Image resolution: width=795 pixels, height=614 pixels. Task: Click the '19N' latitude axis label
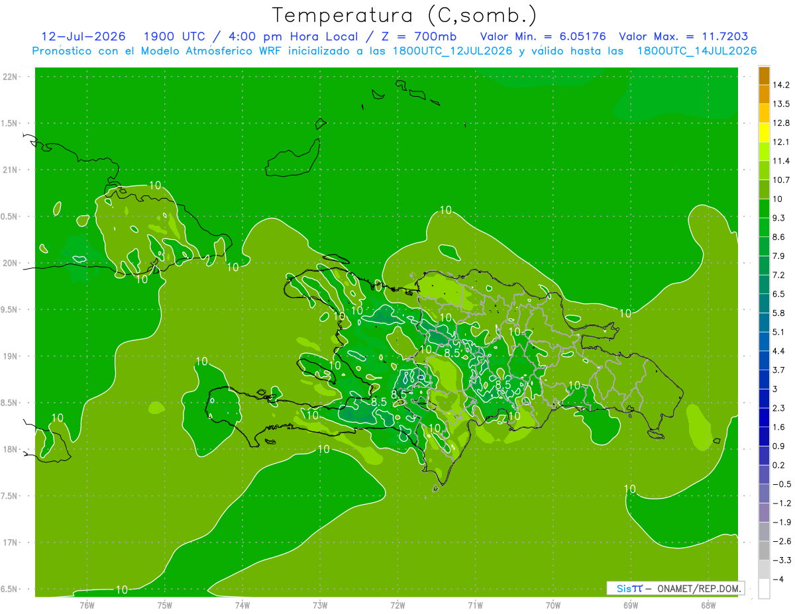pos(10,356)
